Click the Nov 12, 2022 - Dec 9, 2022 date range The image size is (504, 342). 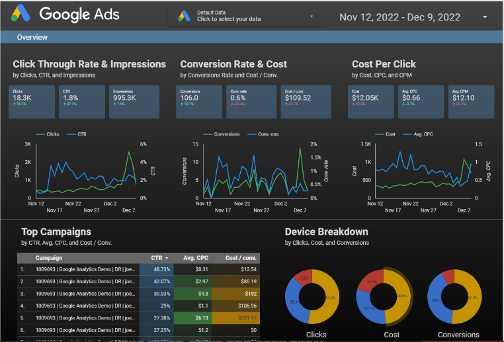coord(399,17)
